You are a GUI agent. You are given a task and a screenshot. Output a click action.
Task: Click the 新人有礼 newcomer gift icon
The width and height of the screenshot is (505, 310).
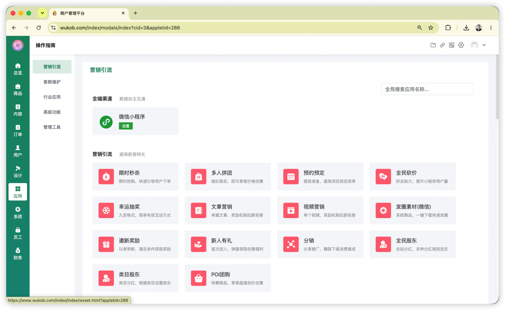199,244
